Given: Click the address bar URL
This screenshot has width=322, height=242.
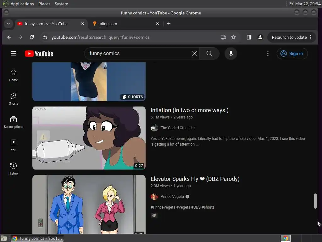Looking at the screenshot, I should [100, 37].
